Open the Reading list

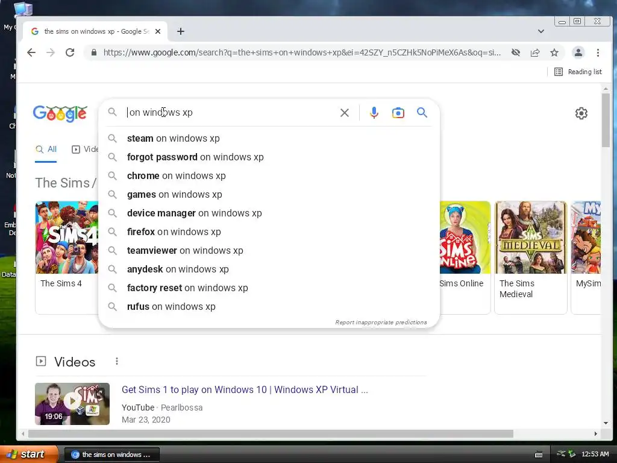tap(578, 72)
